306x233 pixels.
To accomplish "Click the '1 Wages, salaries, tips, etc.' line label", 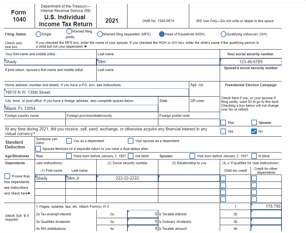I will click(x=72, y=206).
